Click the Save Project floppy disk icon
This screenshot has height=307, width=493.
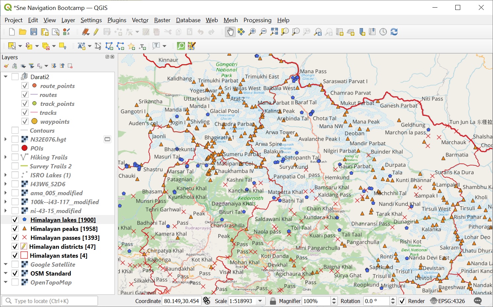click(34, 32)
